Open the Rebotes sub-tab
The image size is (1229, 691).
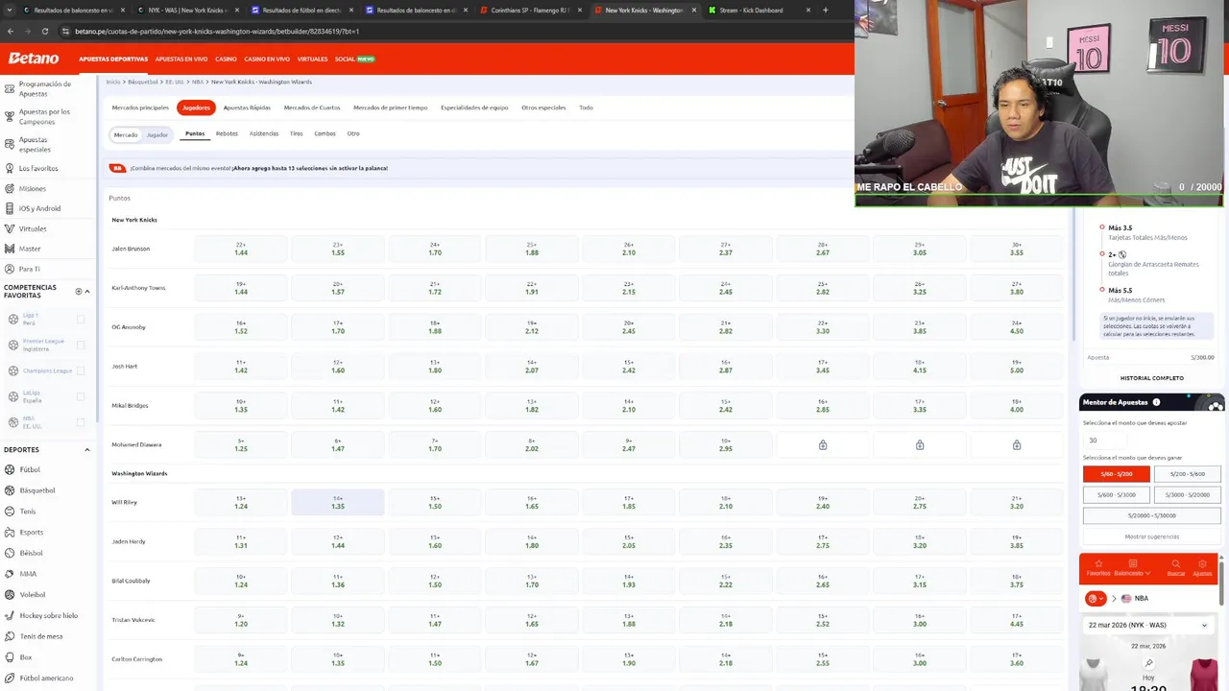click(x=227, y=133)
